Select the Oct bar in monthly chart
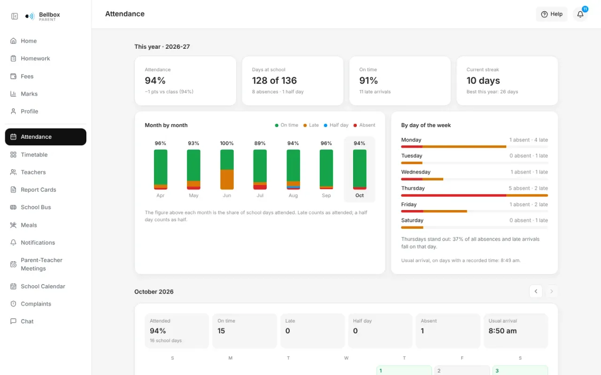Image resolution: width=601 pixels, height=375 pixels. click(360, 169)
